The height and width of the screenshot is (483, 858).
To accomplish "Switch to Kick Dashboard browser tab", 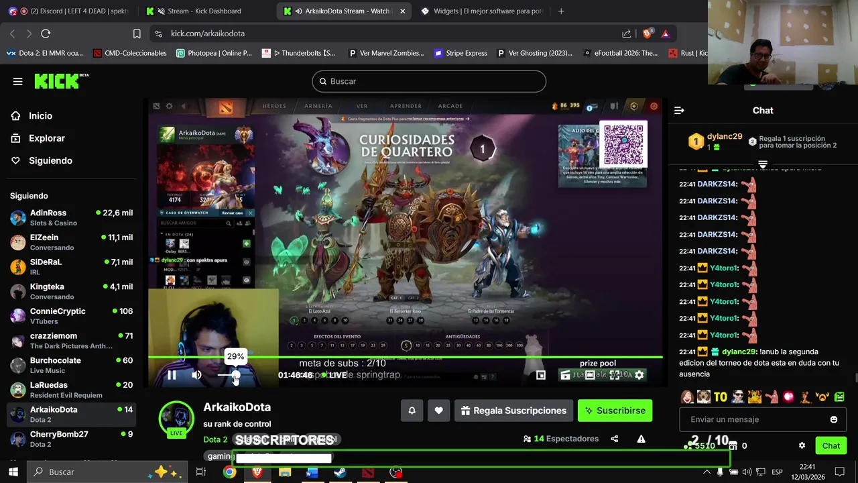I will click(x=205, y=11).
